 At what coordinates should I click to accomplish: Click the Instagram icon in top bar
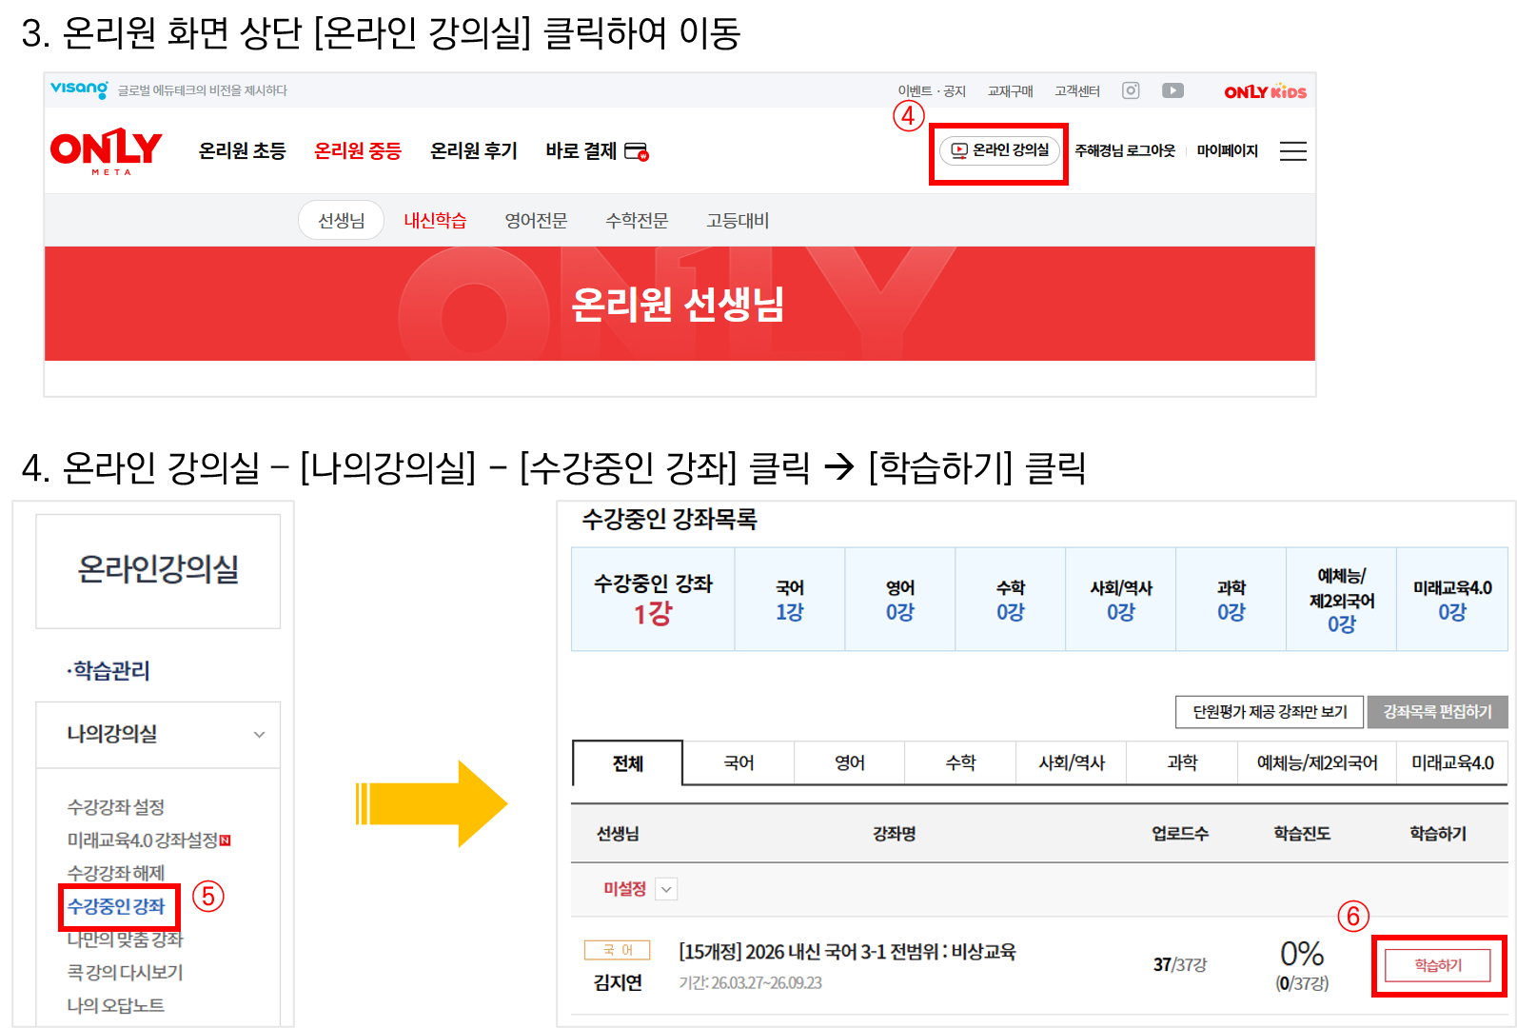point(1131,90)
